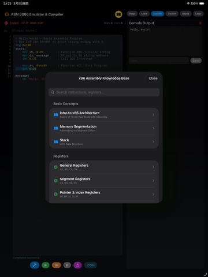Send the console input

point(196,61)
